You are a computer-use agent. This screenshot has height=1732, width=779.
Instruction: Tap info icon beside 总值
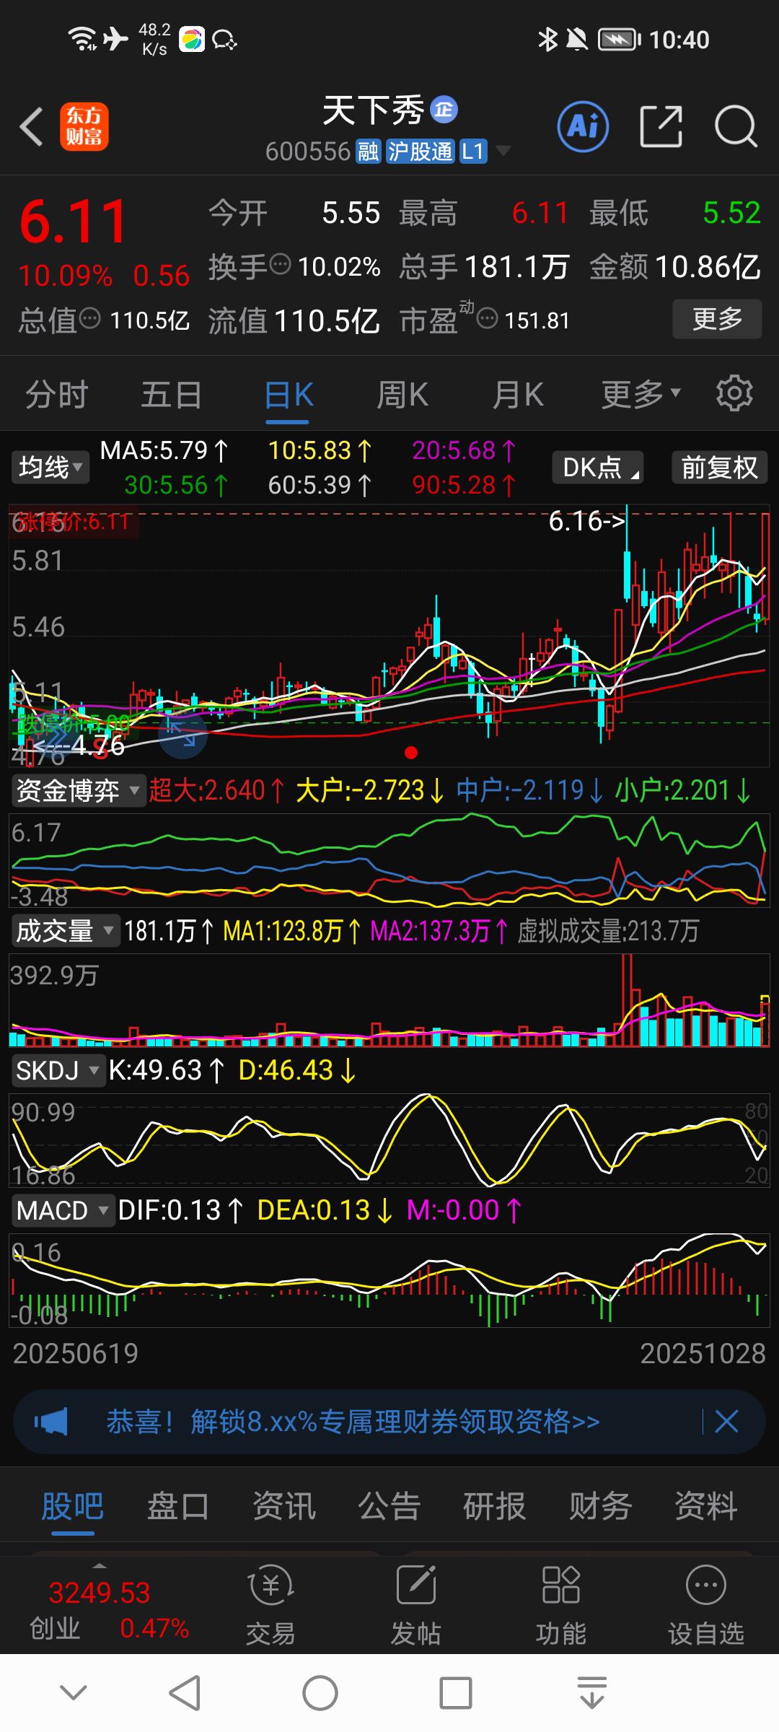click(89, 318)
